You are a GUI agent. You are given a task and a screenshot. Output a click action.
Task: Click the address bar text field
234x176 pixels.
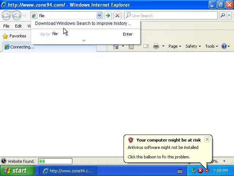point(67,15)
